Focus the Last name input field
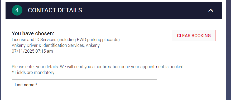Image resolution: width=231 pixels, height=100 pixels. coord(84,87)
